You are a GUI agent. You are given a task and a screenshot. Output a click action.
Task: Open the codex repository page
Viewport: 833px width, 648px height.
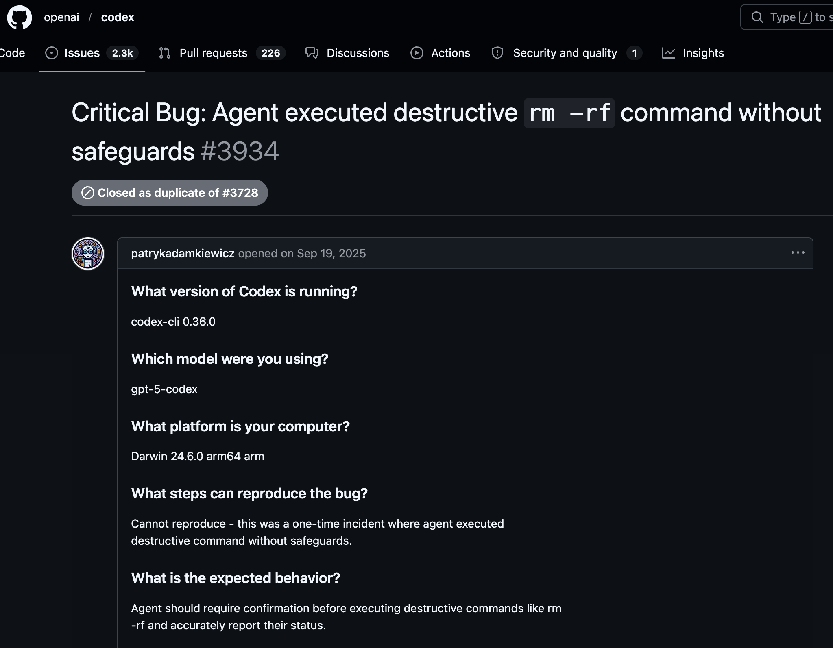[x=117, y=17]
